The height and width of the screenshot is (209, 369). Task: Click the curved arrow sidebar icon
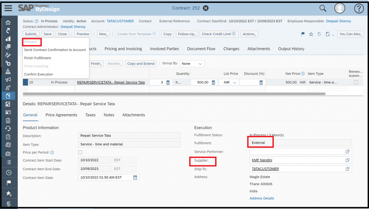(8, 31)
